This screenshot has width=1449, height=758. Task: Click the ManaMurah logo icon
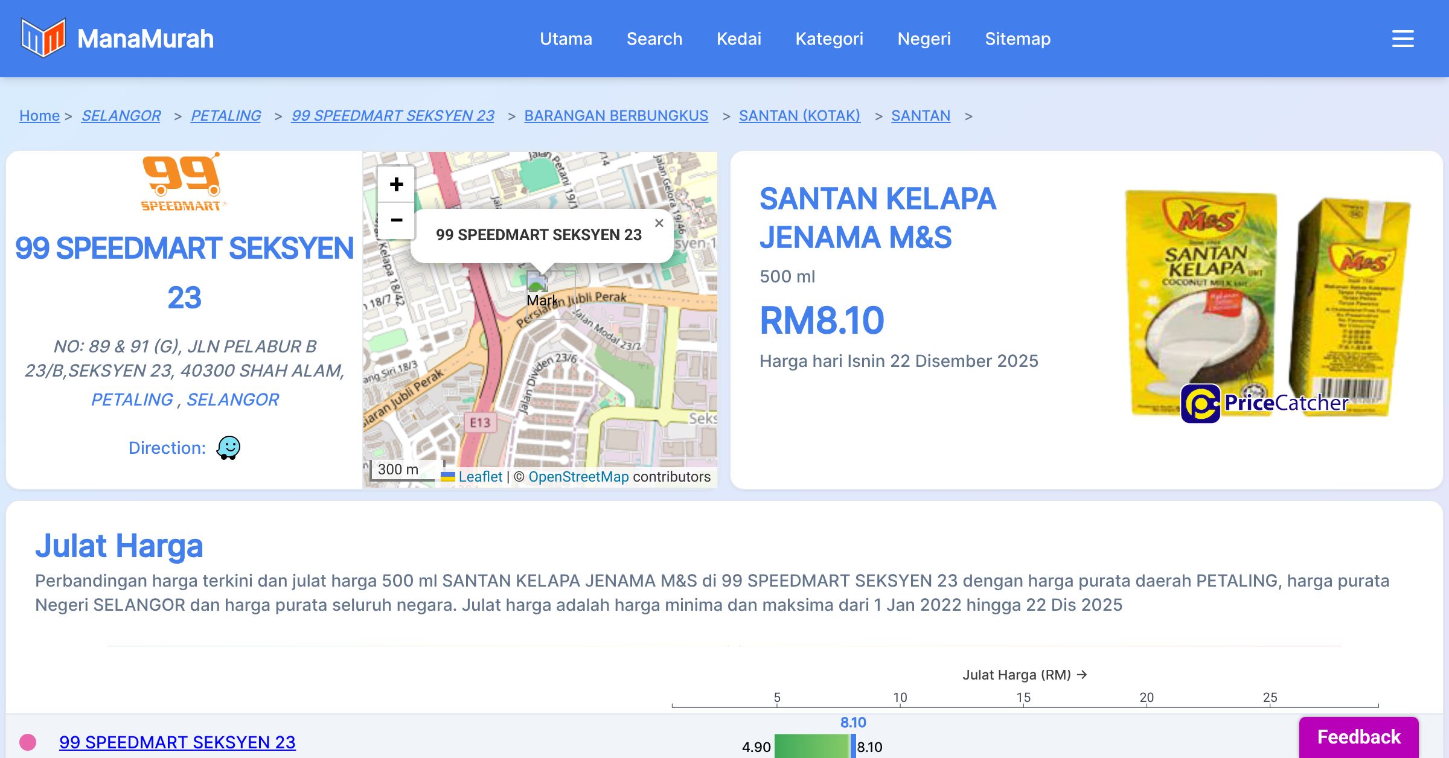[43, 38]
